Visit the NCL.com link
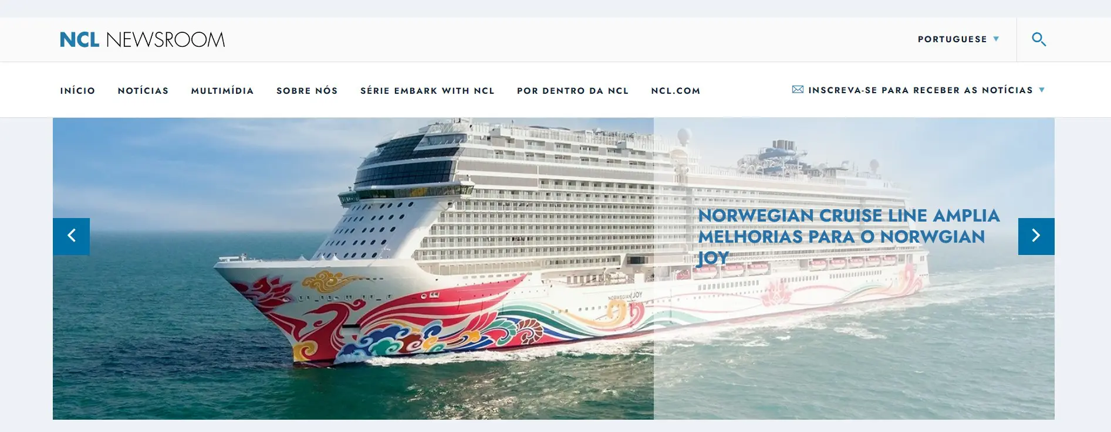The height and width of the screenshot is (432, 1111). coord(676,90)
